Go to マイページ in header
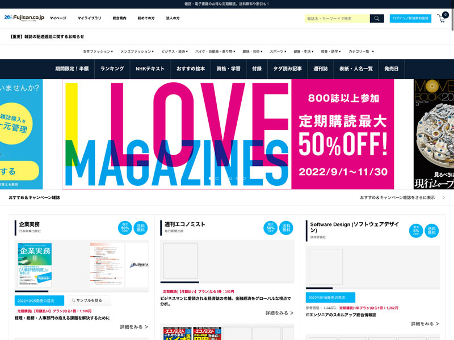 click(x=58, y=18)
